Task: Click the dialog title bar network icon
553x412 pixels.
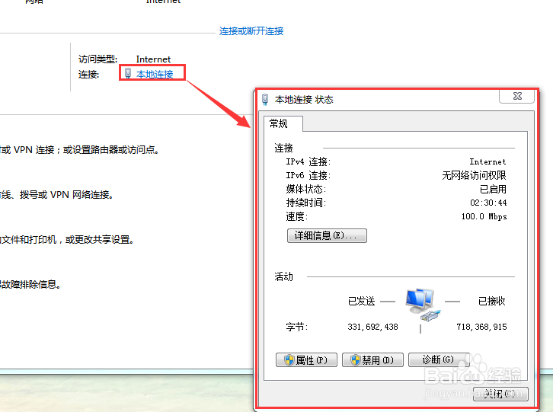Action: 265,100
